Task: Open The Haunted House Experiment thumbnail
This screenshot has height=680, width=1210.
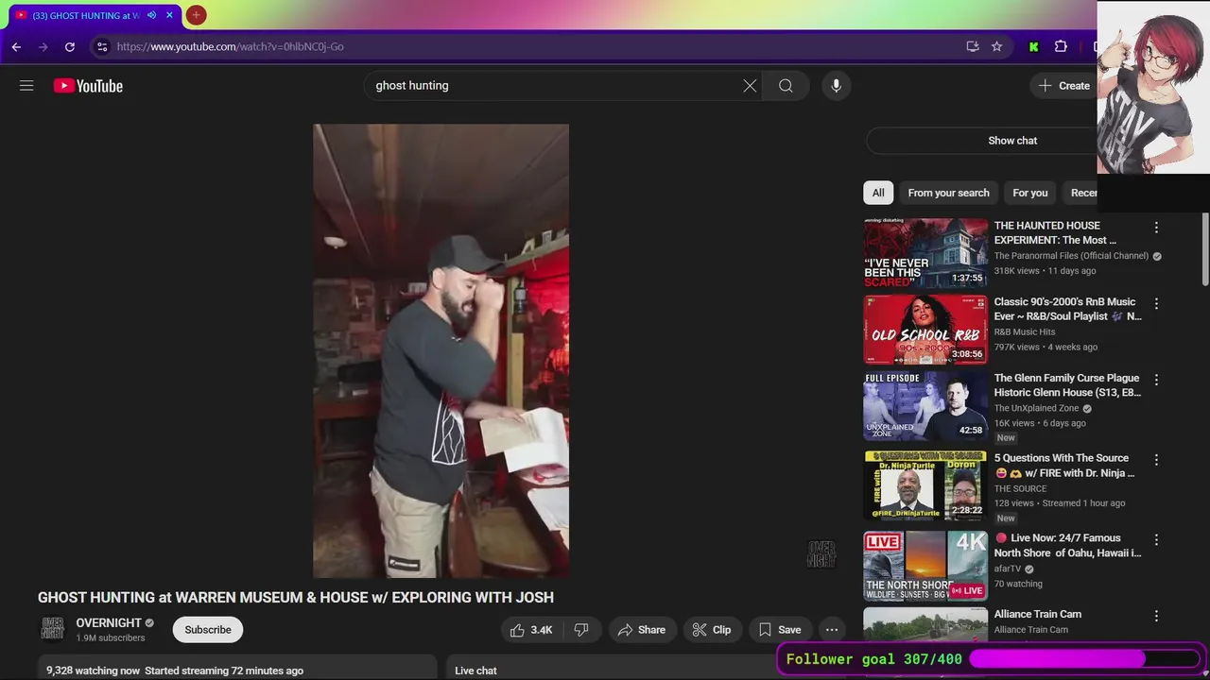Action: click(x=925, y=253)
